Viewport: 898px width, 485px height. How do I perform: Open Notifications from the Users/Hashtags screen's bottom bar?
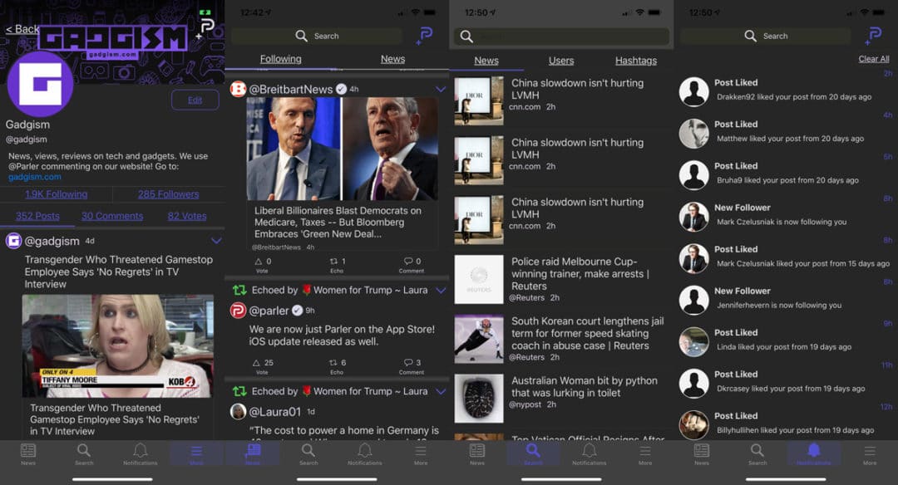590,454
